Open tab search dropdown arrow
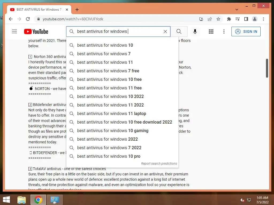 [237, 10]
